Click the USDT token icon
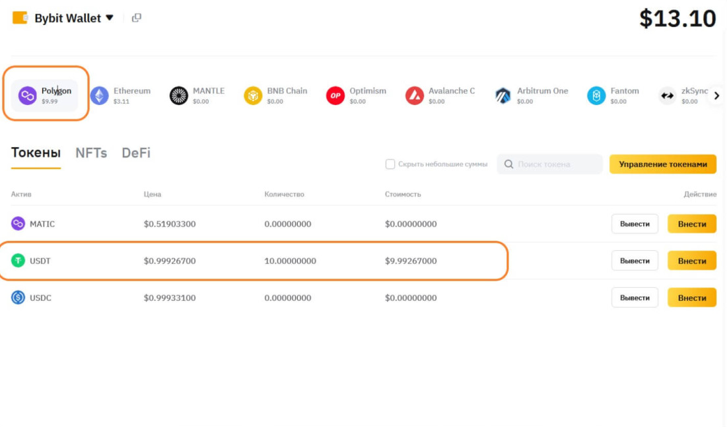This screenshot has height=427, width=727. [17, 260]
